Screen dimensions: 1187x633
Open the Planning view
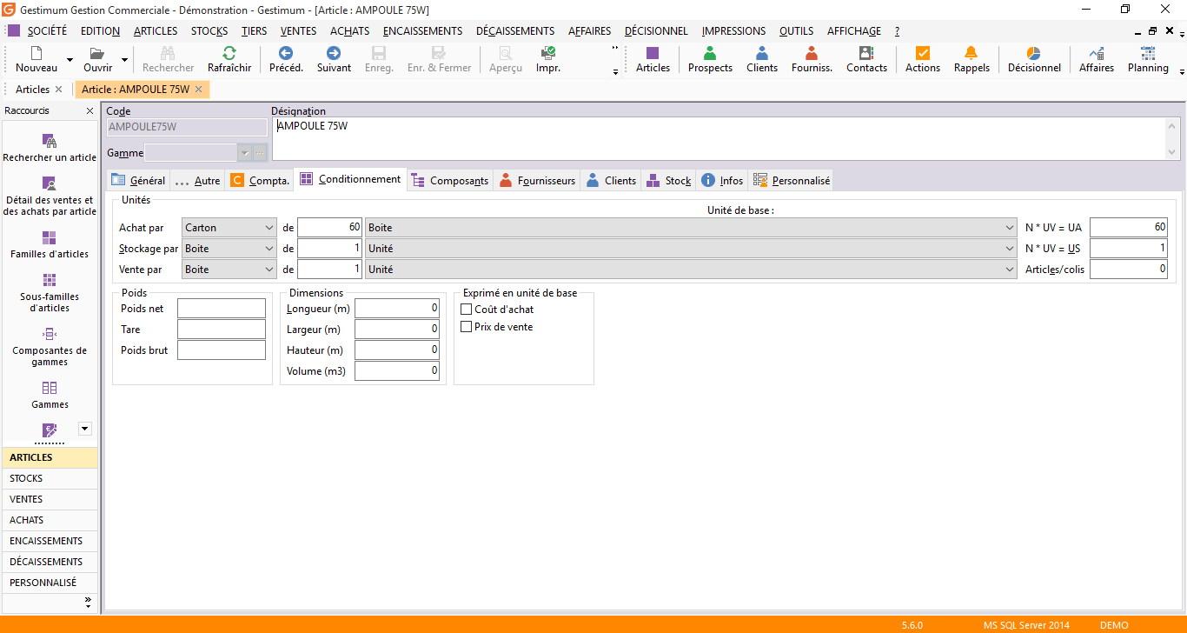[1148, 59]
